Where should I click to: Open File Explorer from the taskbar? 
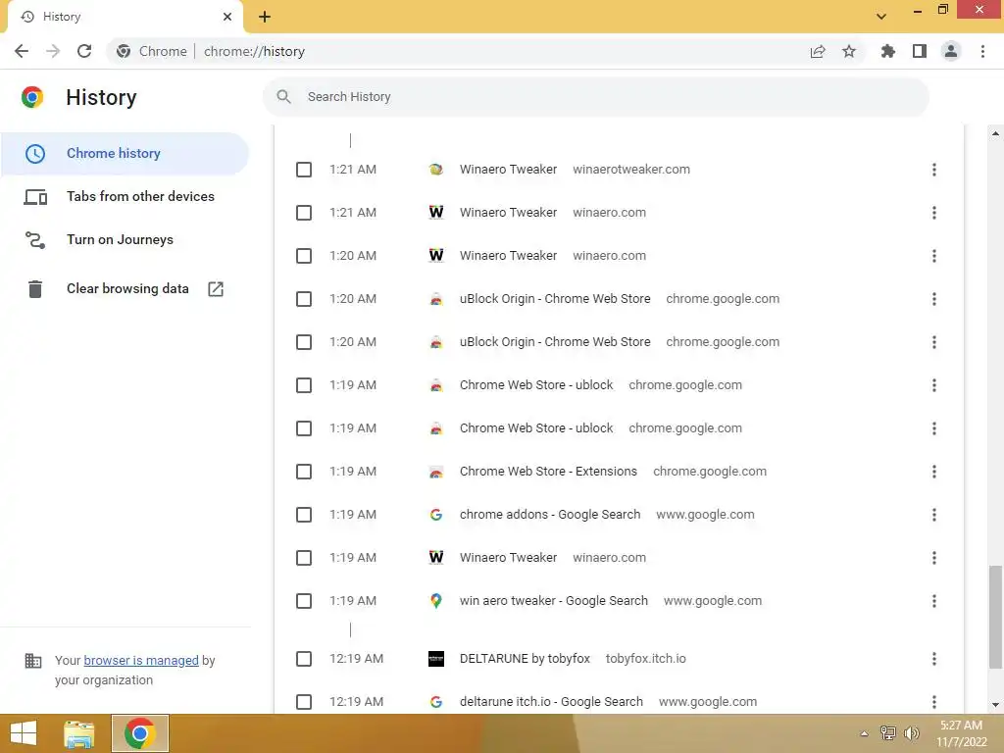pos(79,733)
